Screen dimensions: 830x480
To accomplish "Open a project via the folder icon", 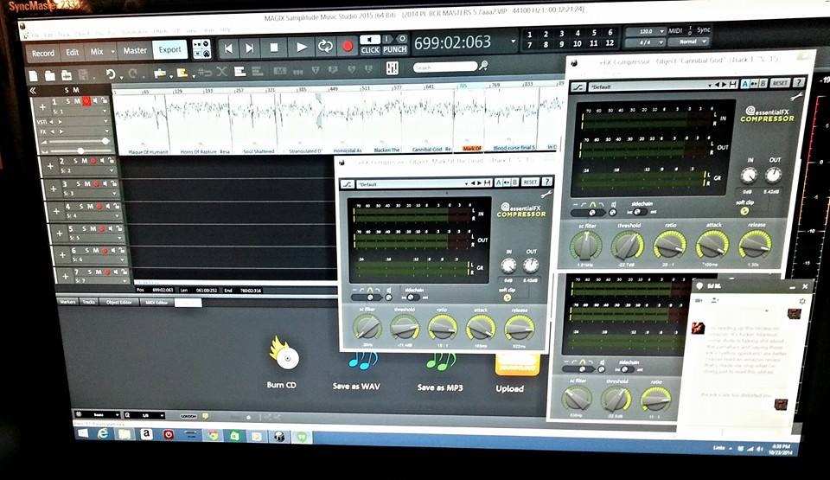I will click(50, 76).
